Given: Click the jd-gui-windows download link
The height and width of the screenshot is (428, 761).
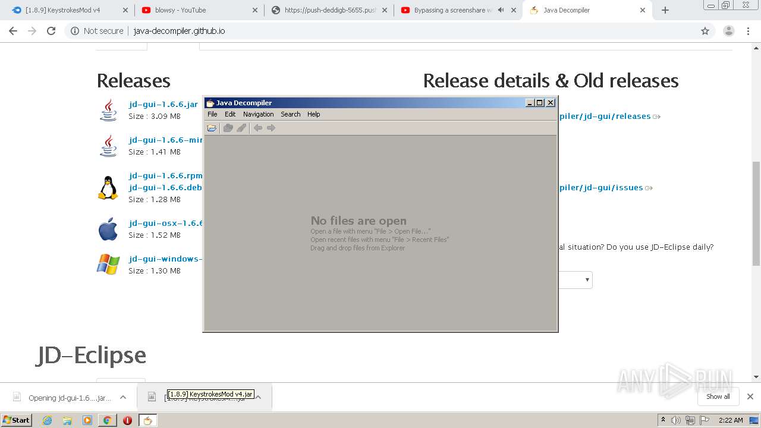Looking at the screenshot, I should click(166, 259).
